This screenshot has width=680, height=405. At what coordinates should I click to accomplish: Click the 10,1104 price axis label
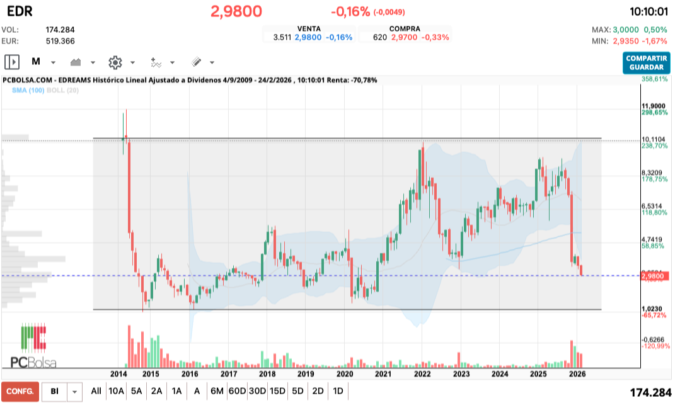653,140
